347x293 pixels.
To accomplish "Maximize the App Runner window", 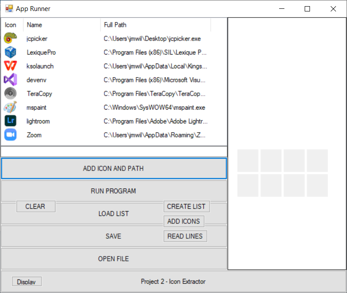I will click(307, 9).
